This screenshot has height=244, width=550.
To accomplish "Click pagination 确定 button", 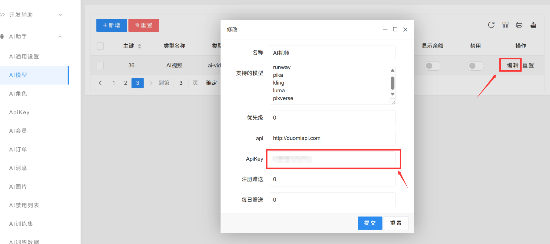I will point(211,83).
